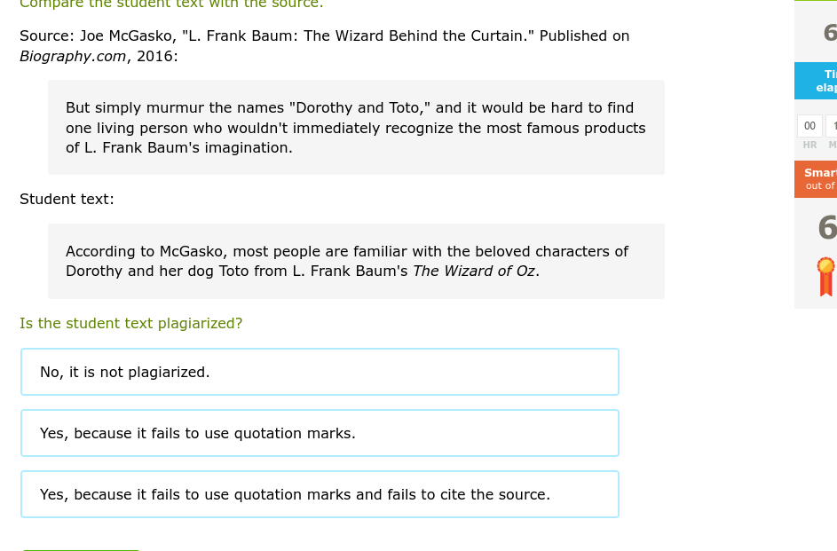Select 'Yes, because it fails to use quotation marks'
The image size is (837, 551).
point(320,433)
